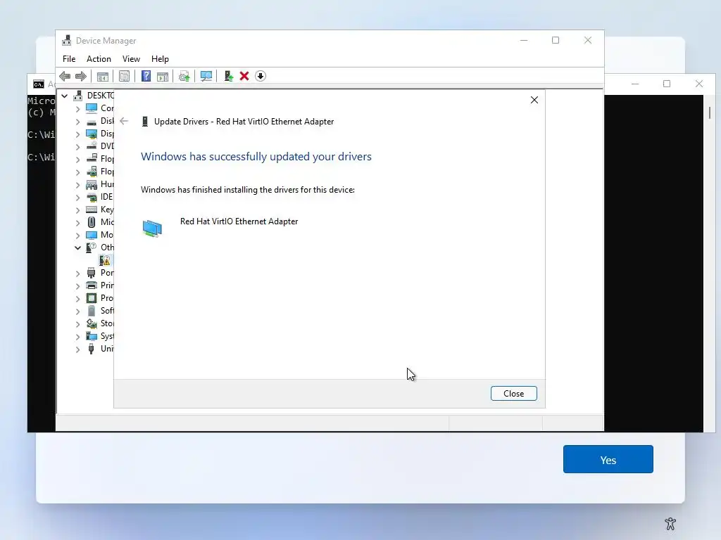This screenshot has height=540, width=721.
Task: Select the DESKTOP root computer icon
Action: click(x=77, y=96)
